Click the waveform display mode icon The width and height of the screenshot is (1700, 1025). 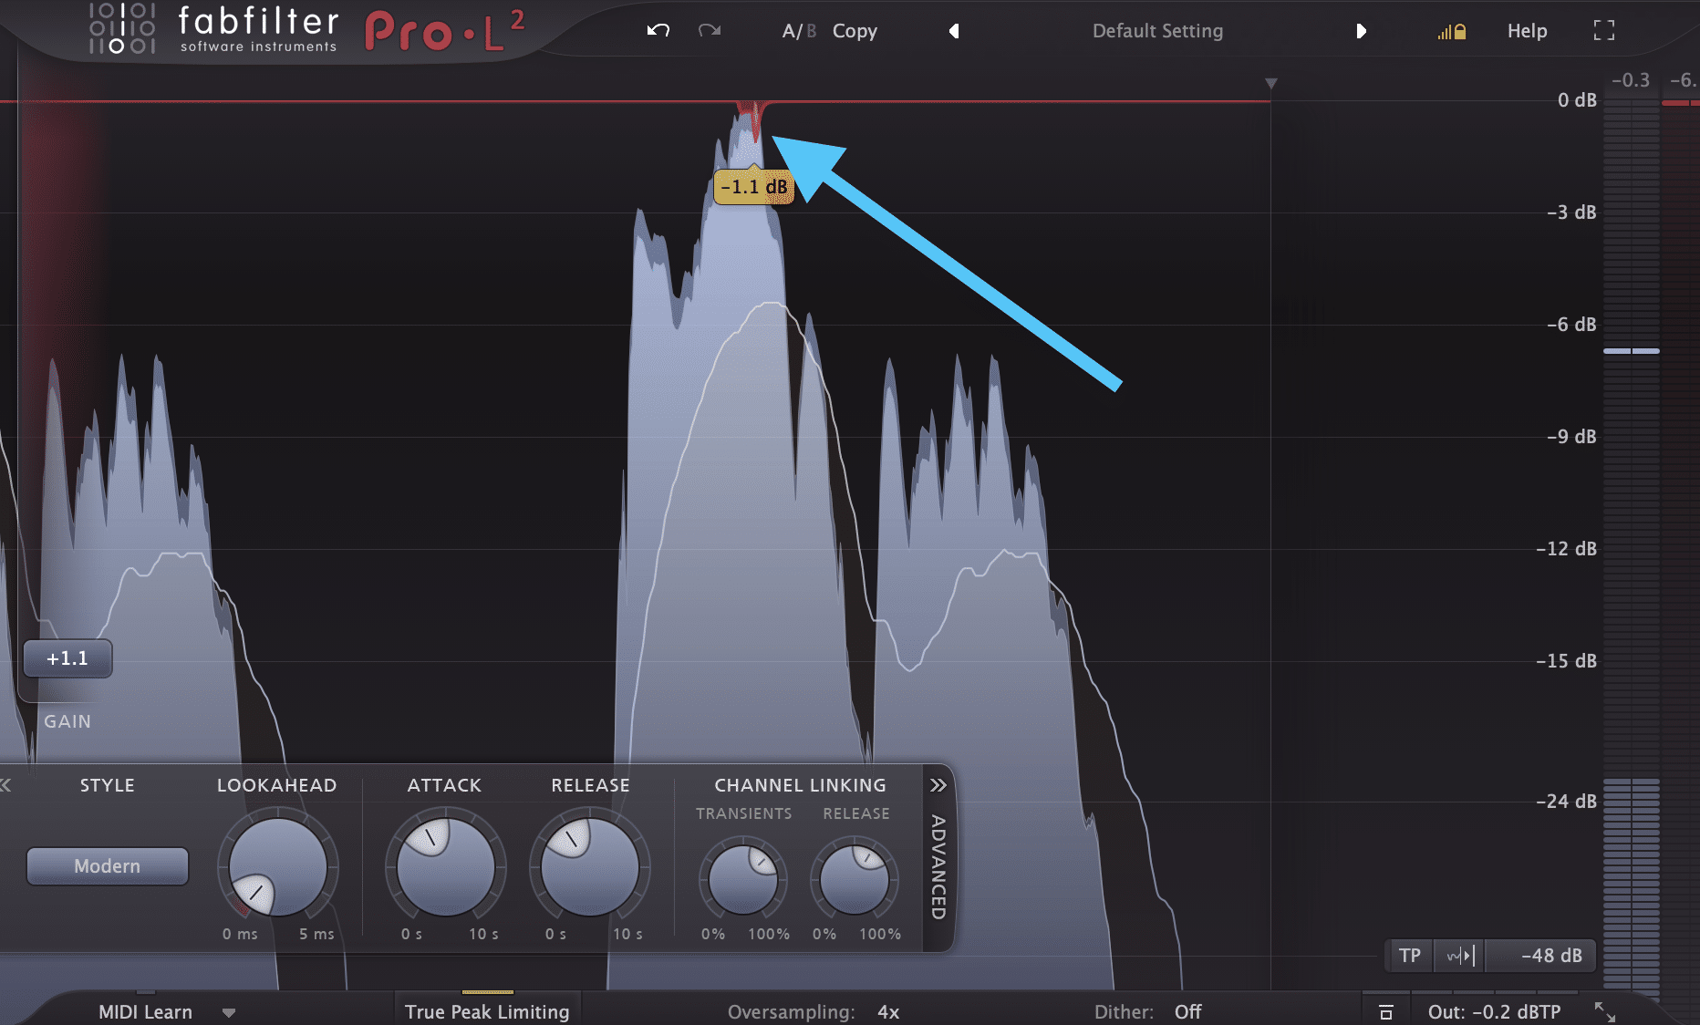point(1460,956)
